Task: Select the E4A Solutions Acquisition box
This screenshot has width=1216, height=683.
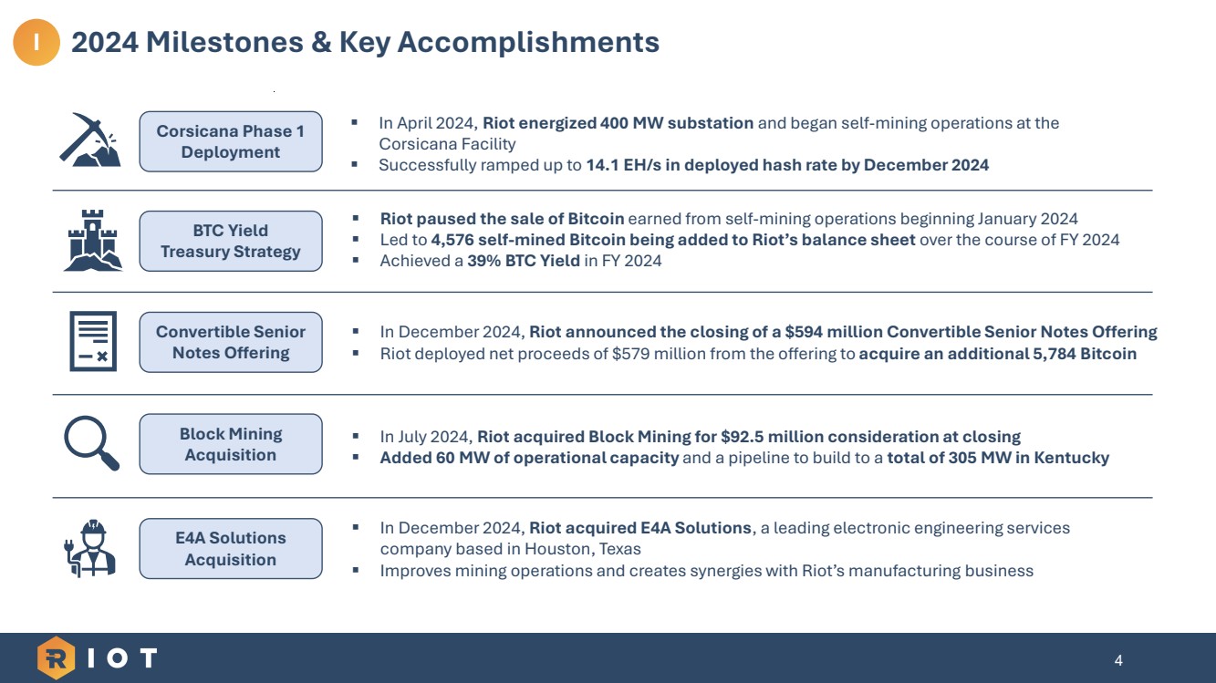Action: coord(231,548)
